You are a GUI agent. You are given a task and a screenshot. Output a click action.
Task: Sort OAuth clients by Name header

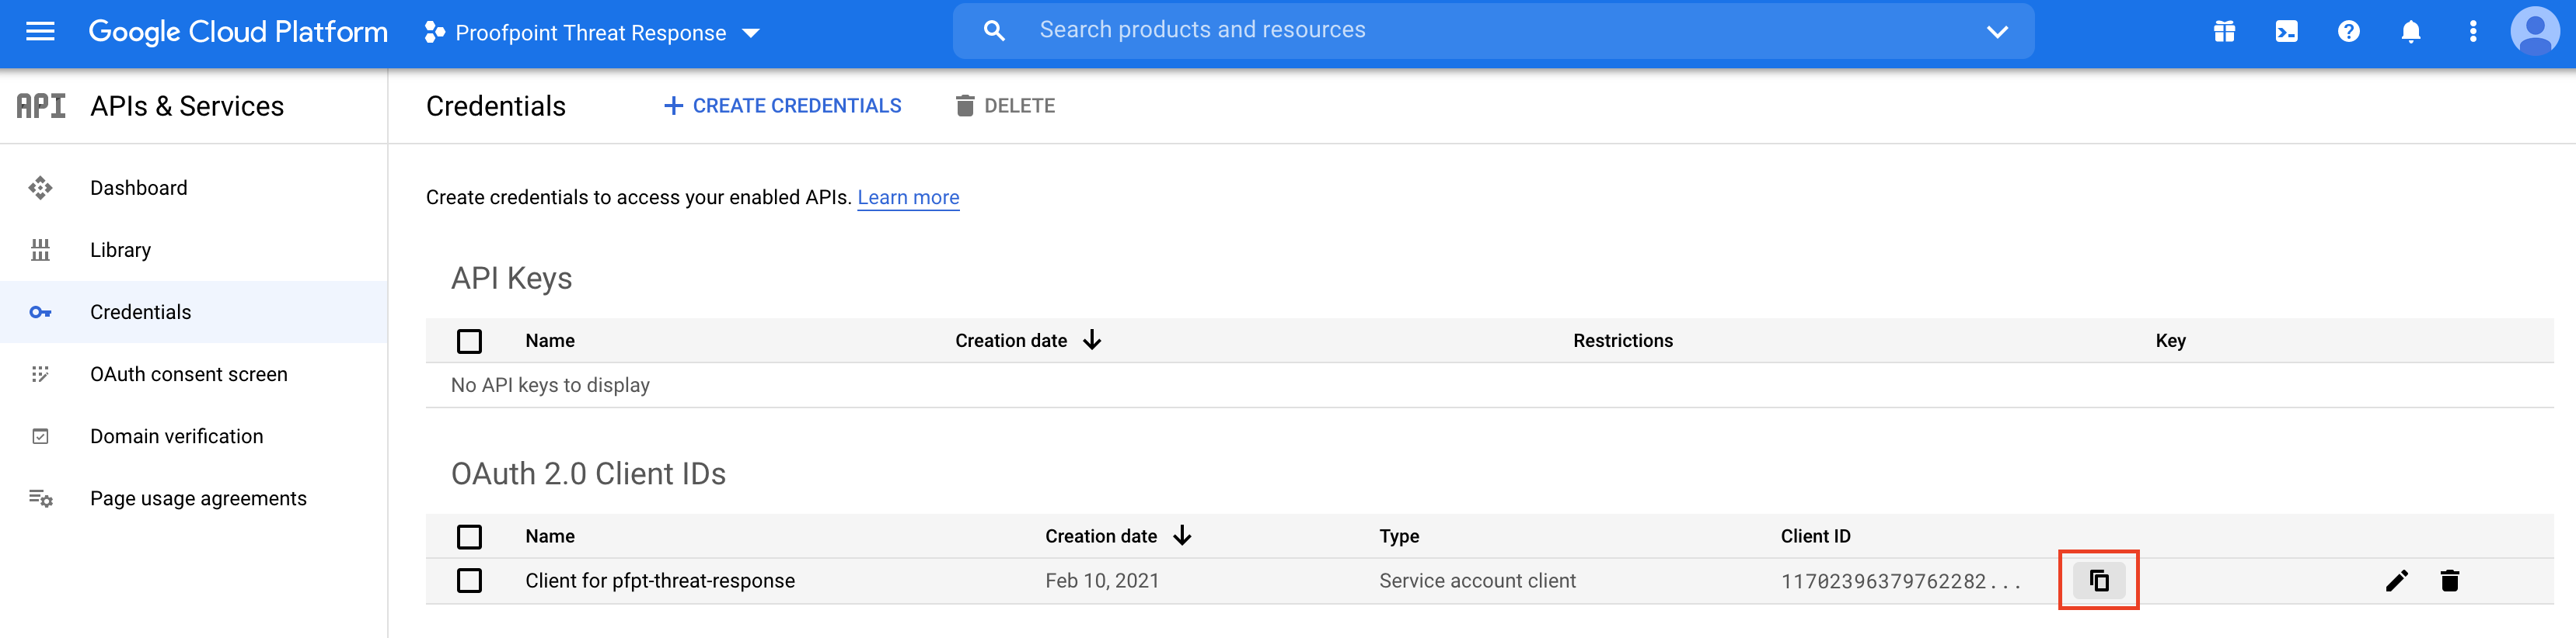tap(550, 536)
